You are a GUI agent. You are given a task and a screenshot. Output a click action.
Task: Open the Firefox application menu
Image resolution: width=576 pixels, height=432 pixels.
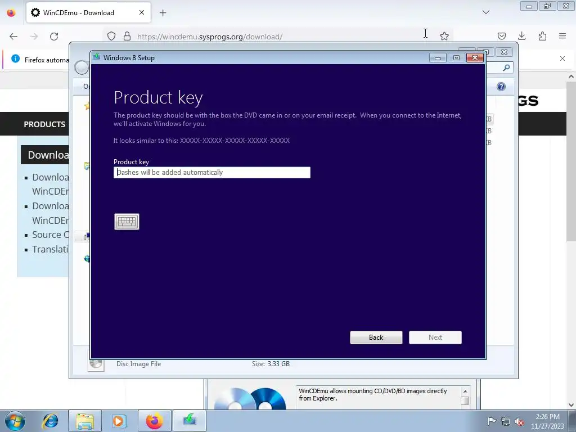pyautogui.click(x=562, y=36)
